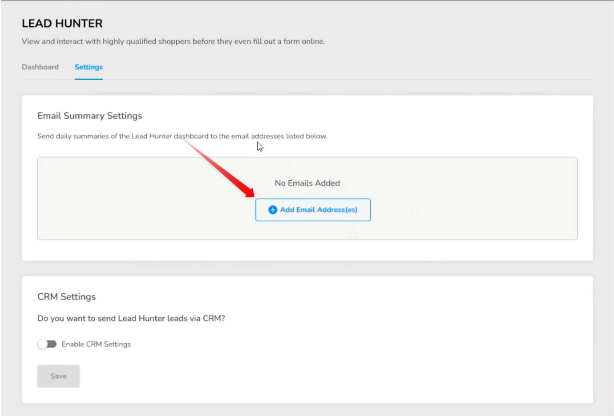Select the Settings tab
Image resolution: width=614 pixels, height=416 pixels.
[88, 67]
